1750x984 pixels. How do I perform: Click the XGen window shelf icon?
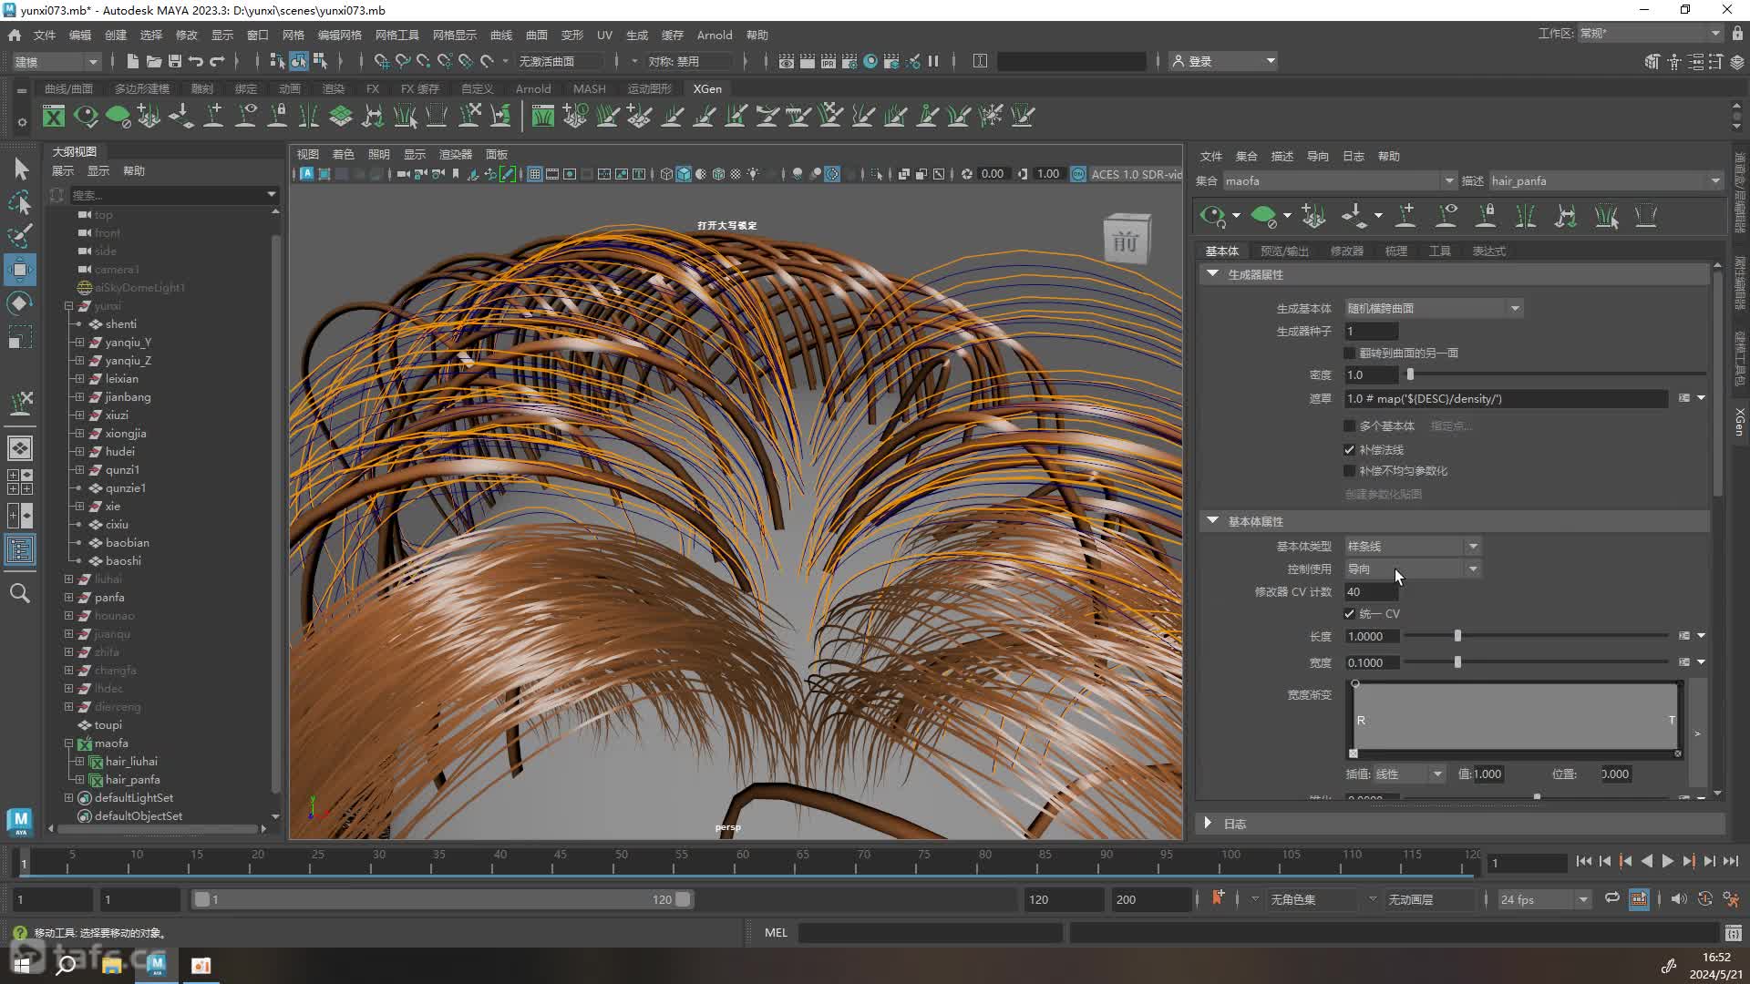tap(54, 116)
